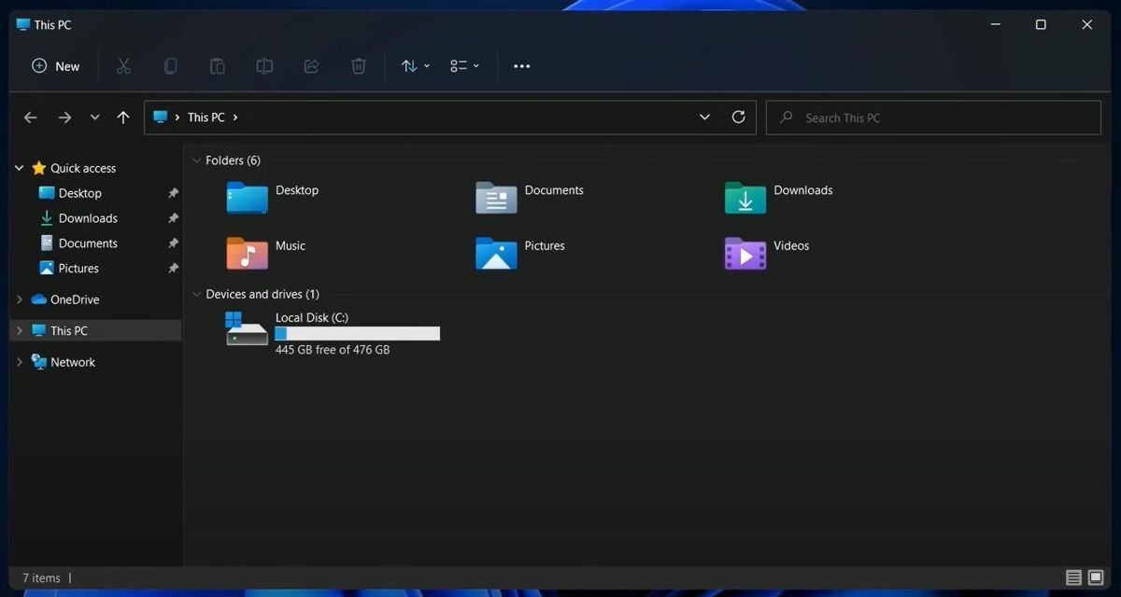The width and height of the screenshot is (1121, 597).
Task: Select Downloads under Quick access
Action: [x=87, y=218]
